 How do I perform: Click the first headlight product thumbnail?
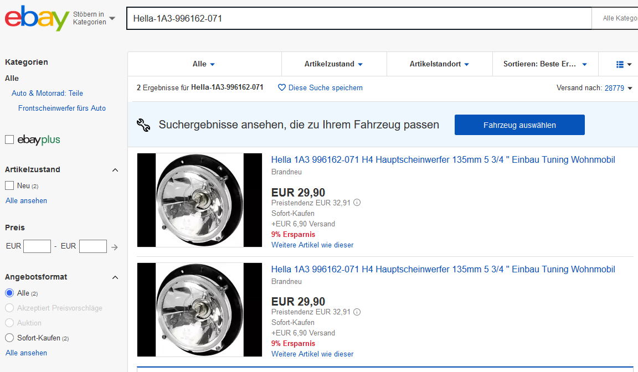199,200
